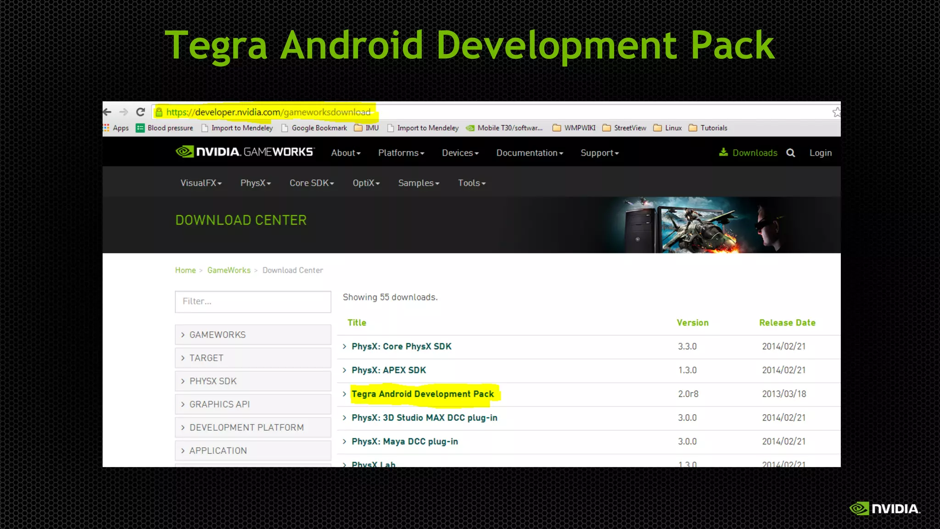Open the Platforms dropdown menu

click(401, 153)
